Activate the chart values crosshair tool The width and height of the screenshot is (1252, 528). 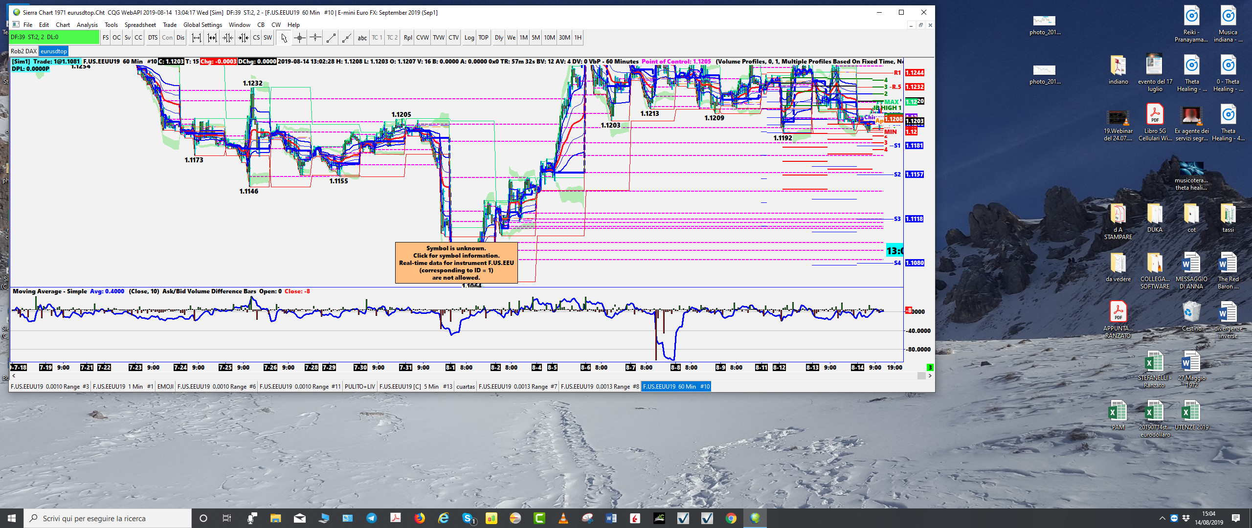tap(299, 38)
